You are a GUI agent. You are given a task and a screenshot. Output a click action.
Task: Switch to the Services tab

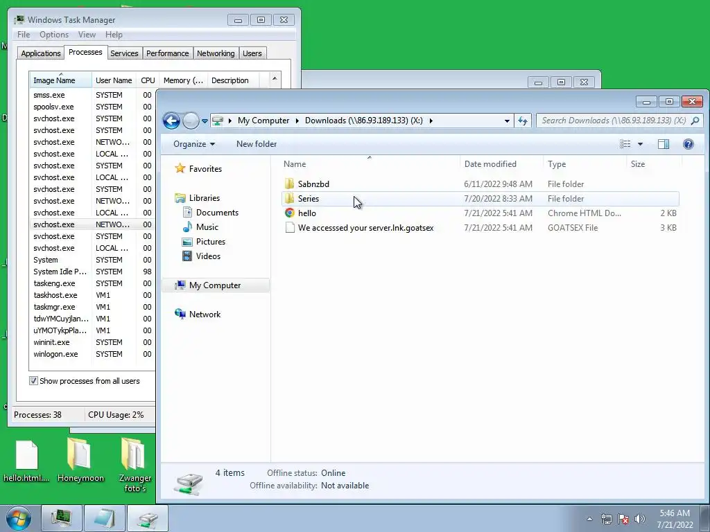click(x=124, y=53)
